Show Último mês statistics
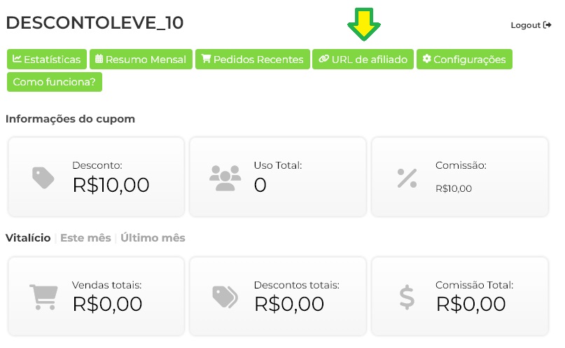This screenshot has height=348, width=565. (x=153, y=238)
